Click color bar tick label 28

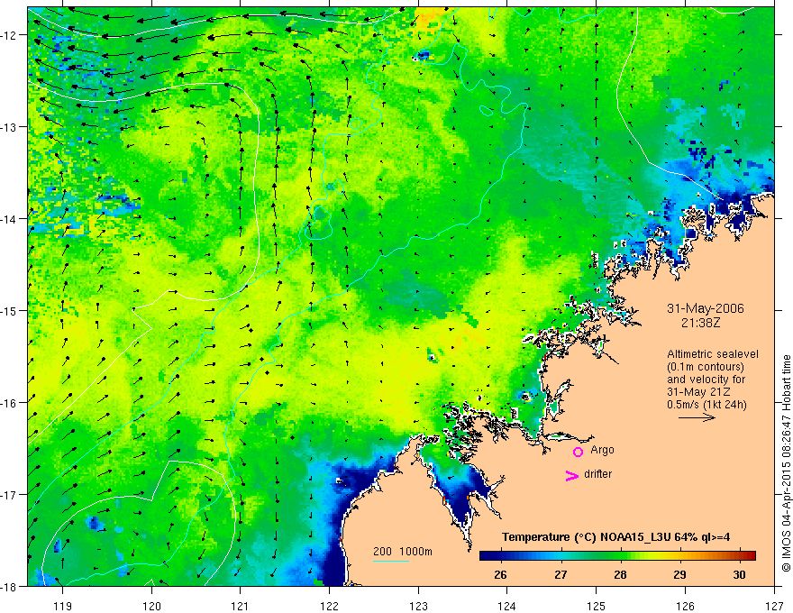[620, 574]
